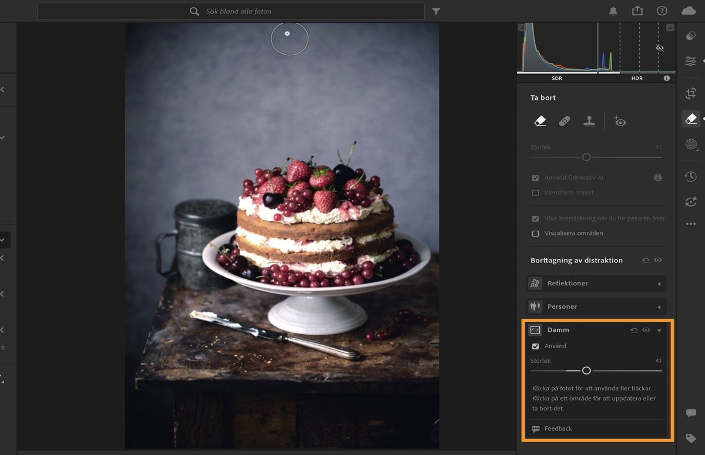Toggle Visa övertäckning när du för pekaren över

click(x=535, y=218)
